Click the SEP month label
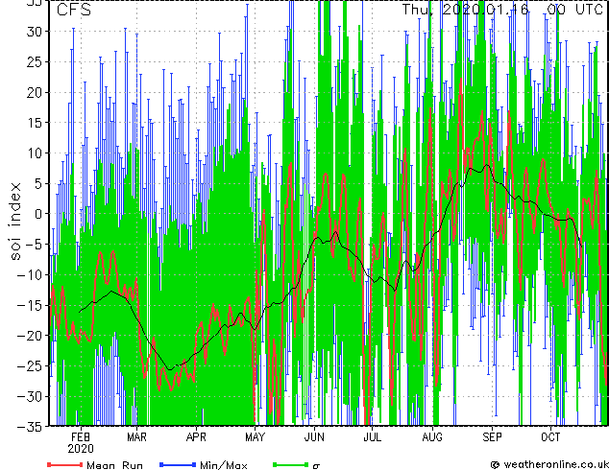 pyautogui.click(x=492, y=437)
